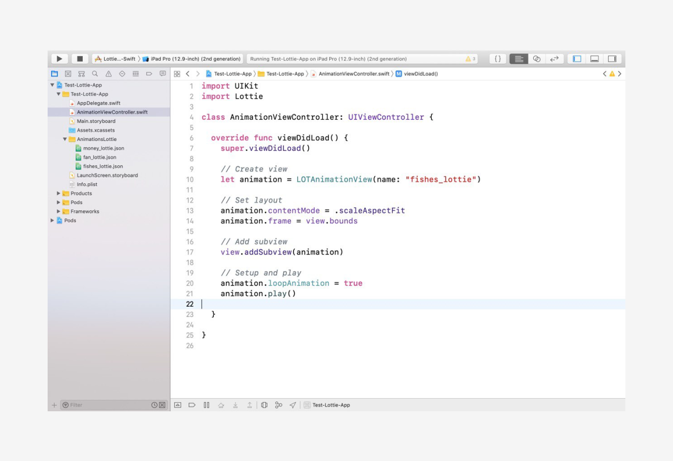The image size is (673, 461).
Task: Click the warning icon in the jump bar
Action: [x=612, y=74]
